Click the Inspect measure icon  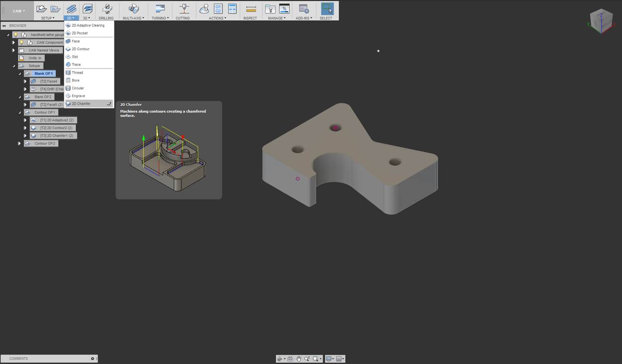tap(251, 9)
